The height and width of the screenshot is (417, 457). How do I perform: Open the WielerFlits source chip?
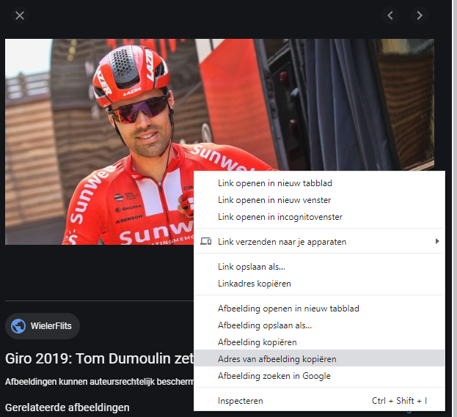point(43,326)
